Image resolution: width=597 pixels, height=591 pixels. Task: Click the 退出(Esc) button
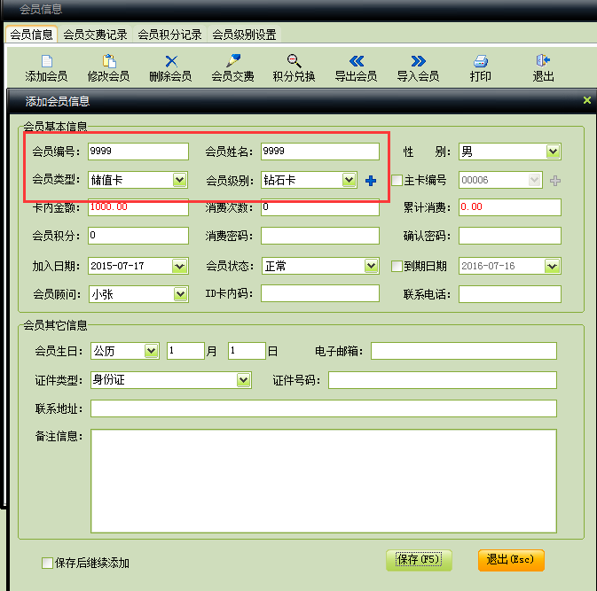tap(511, 560)
